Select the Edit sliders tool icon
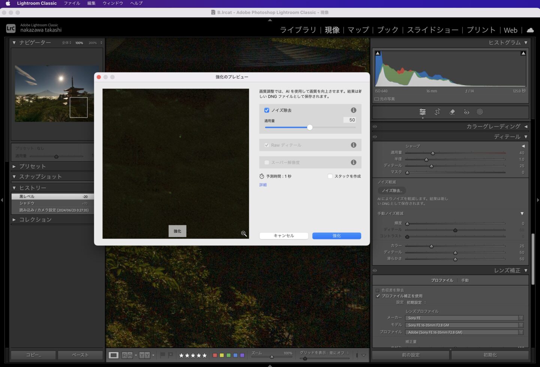The width and height of the screenshot is (540, 367). tap(423, 112)
